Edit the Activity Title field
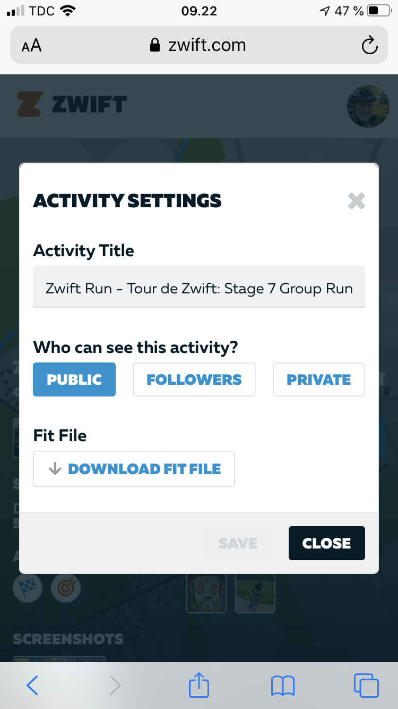Image resolution: width=398 pixels, height=709 pixels. click(x=198, y=288)
